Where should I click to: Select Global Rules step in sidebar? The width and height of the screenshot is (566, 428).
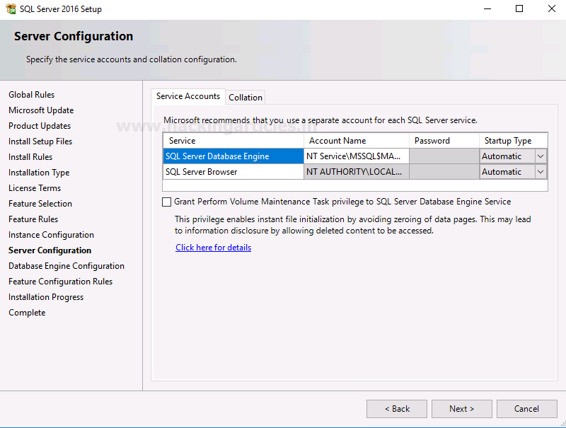31,95
